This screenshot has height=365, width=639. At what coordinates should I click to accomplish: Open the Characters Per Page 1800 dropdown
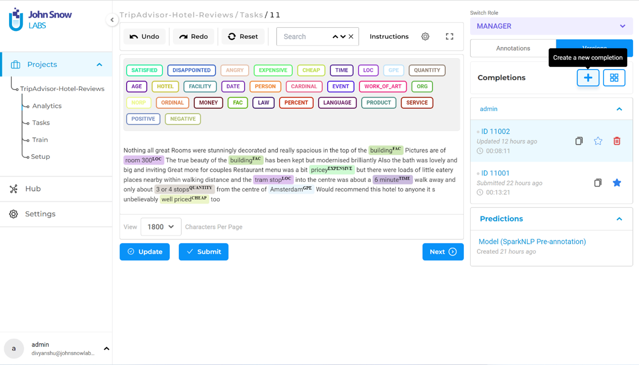coord(161,227)
